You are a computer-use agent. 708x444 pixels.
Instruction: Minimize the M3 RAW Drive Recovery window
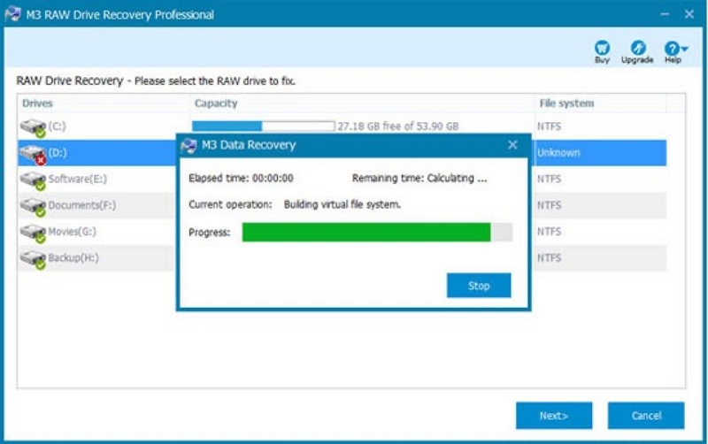665,14
